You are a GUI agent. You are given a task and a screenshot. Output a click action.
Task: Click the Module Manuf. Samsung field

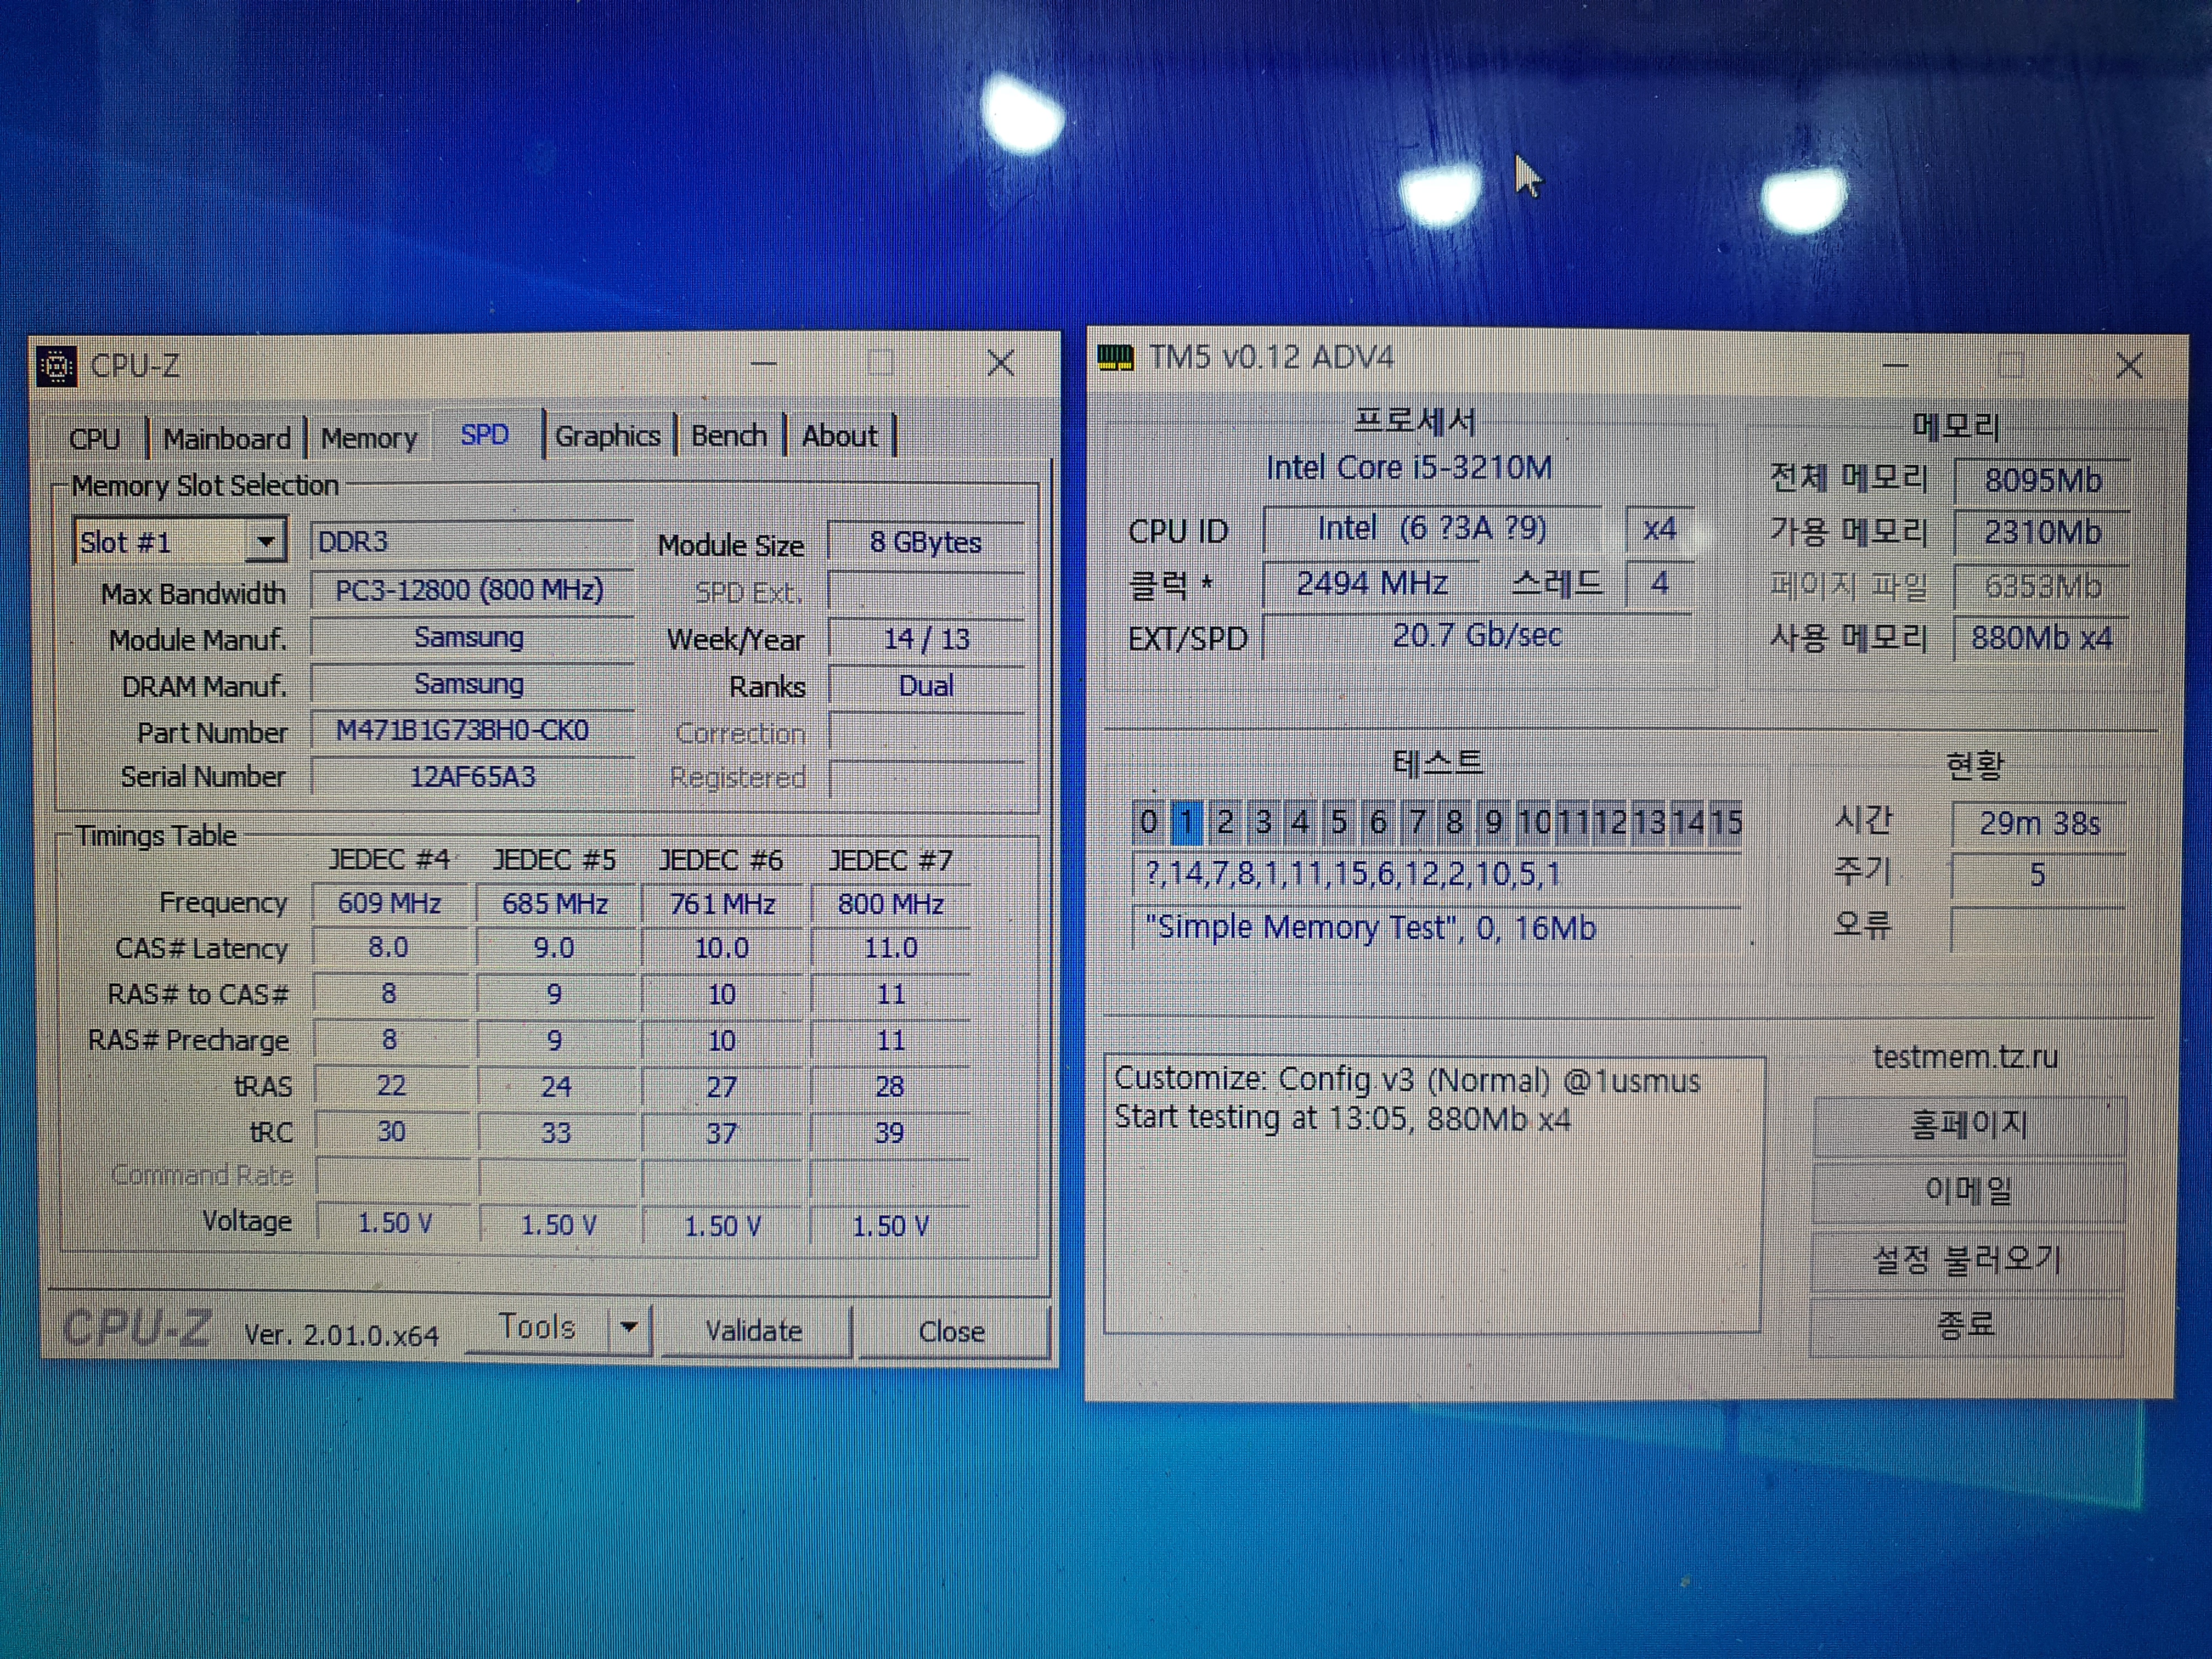click(x=471, y=637)
